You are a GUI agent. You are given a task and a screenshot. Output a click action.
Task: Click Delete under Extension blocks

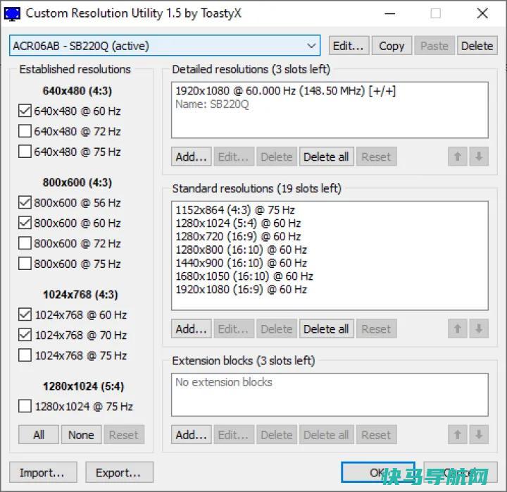(277, 435)
